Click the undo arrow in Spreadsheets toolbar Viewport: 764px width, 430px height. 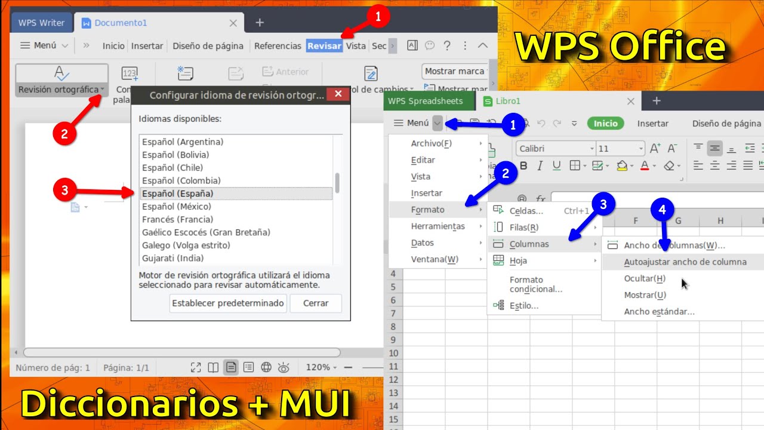coord(541,123)
